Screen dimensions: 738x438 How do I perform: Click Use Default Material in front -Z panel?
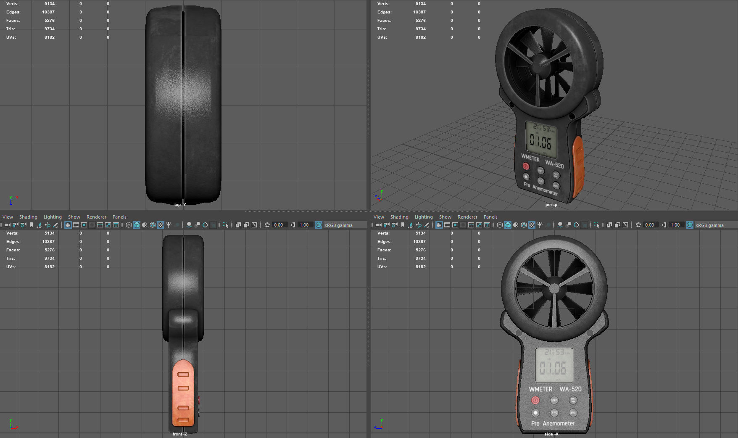pos(145,225)
